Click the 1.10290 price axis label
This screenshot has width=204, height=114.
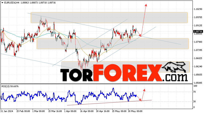pos(198,9)
